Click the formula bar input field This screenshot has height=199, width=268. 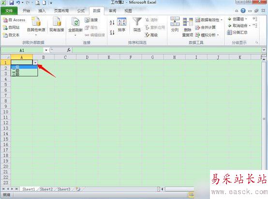pos(167,50)
